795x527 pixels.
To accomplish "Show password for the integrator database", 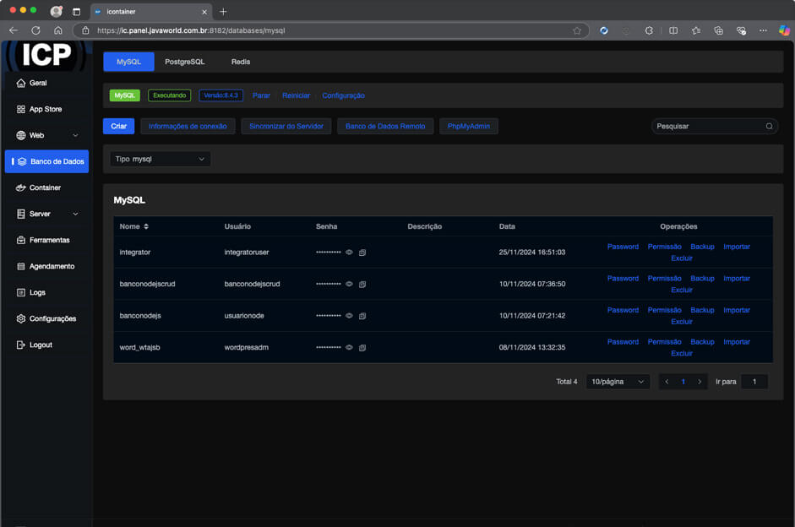I will pos(349,253).
